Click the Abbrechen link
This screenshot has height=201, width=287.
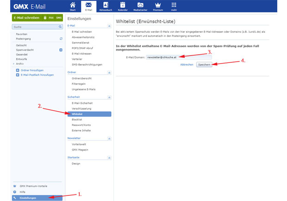click(x=187, y=64)
